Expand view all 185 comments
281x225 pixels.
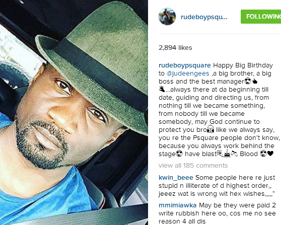pos(193,165)
